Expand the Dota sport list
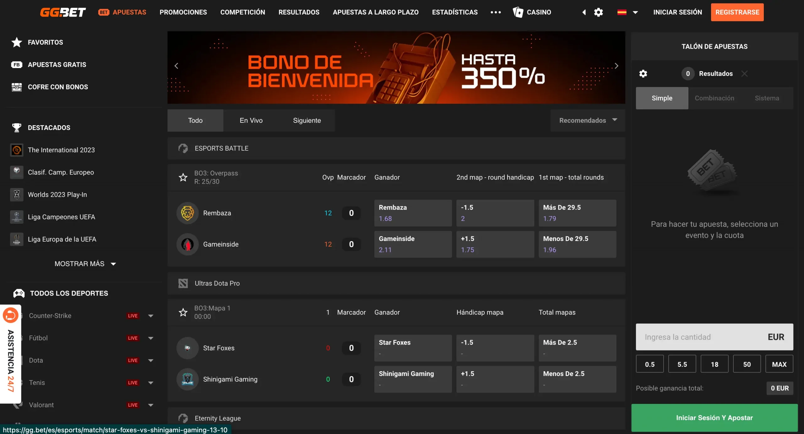804x434 pixels. [151, 361]
